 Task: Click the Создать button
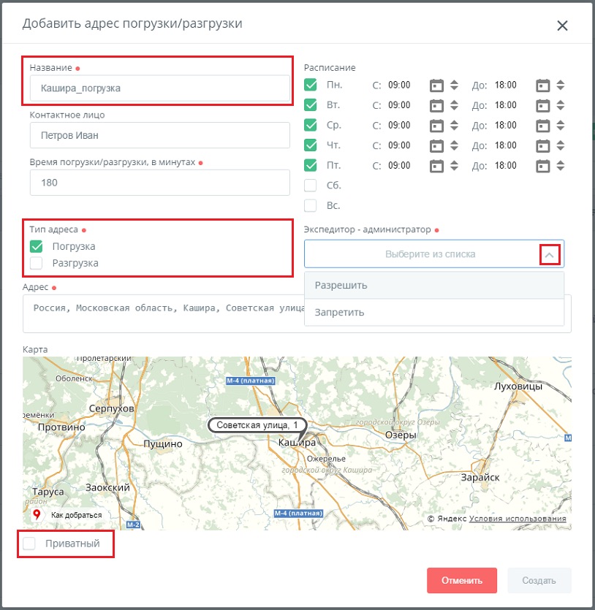[539, 581]
